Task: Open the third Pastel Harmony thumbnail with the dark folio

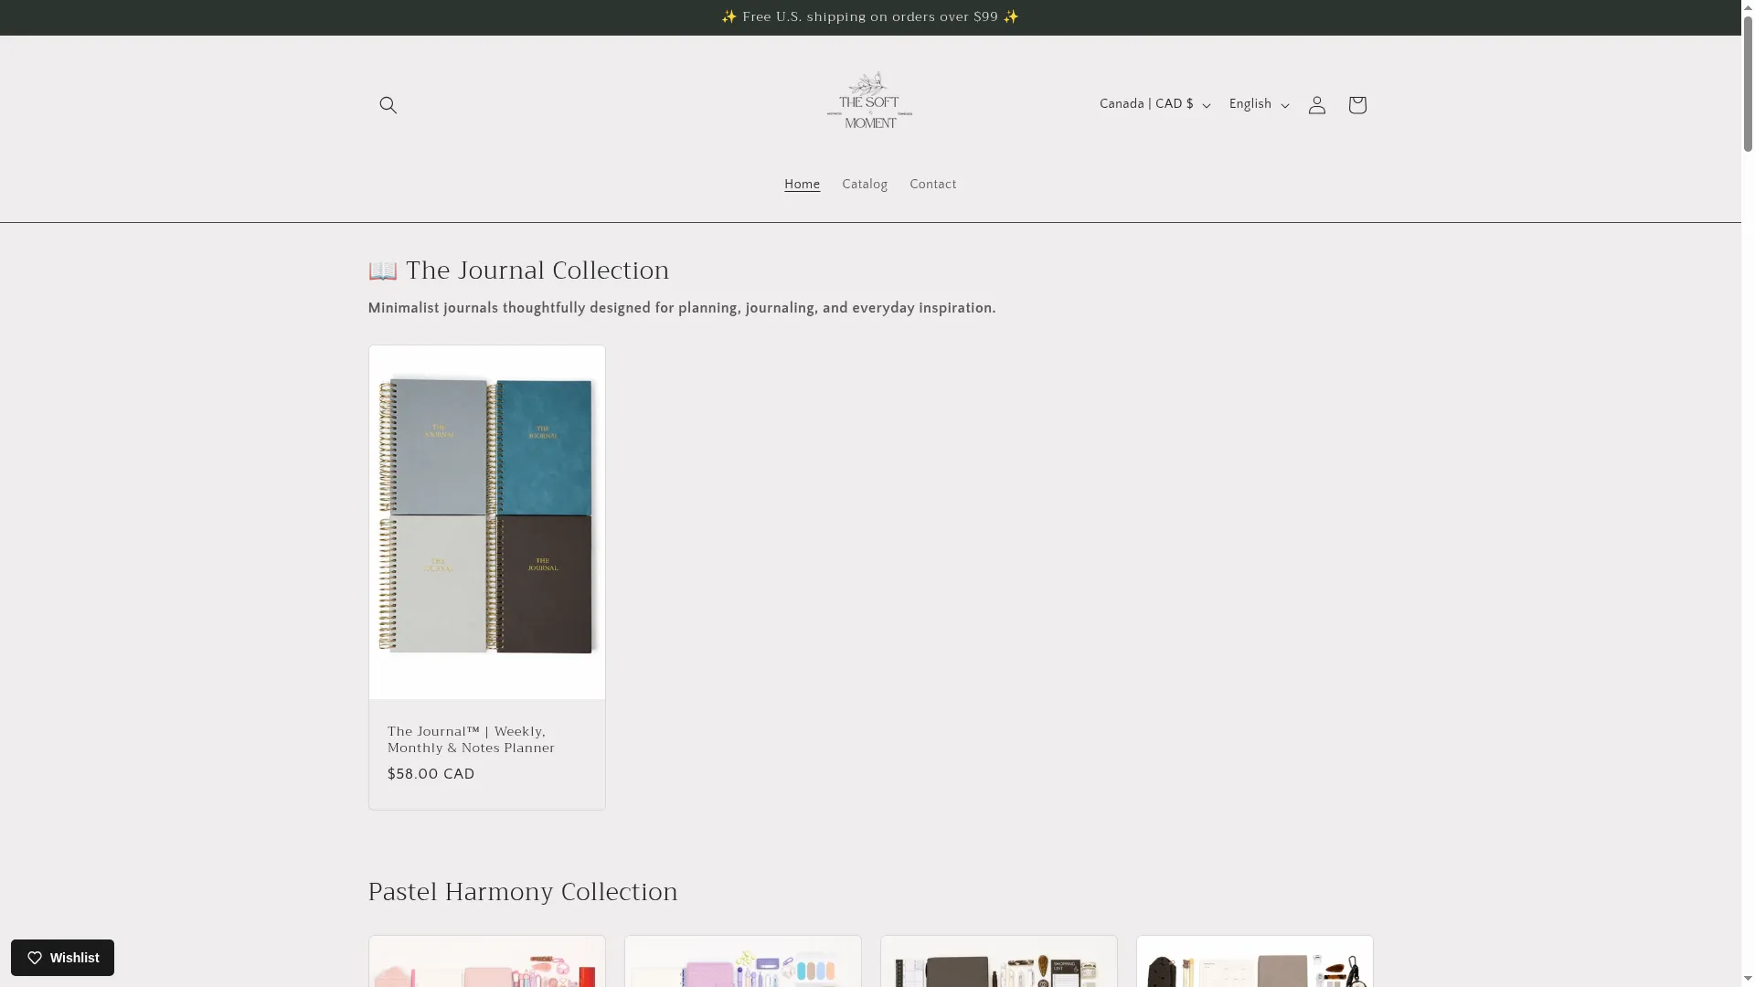Action: [998, 961]
